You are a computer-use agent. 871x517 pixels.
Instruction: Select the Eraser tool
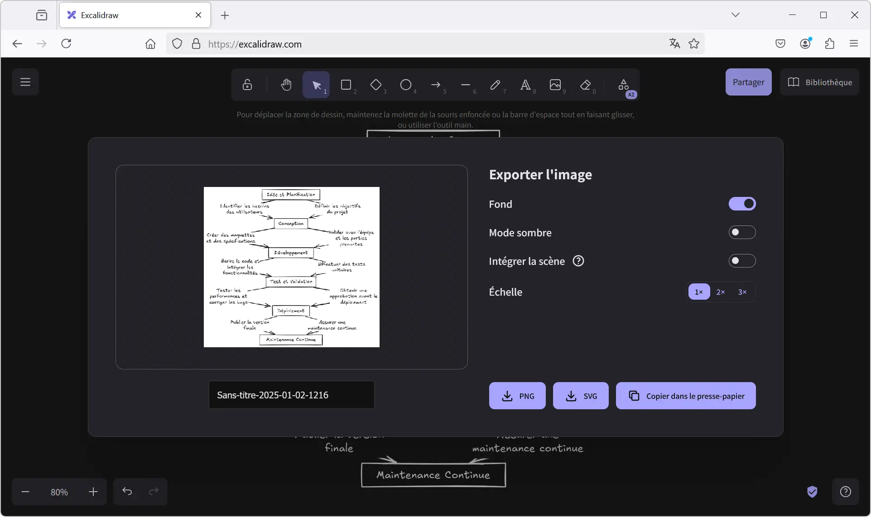point(585,85)
